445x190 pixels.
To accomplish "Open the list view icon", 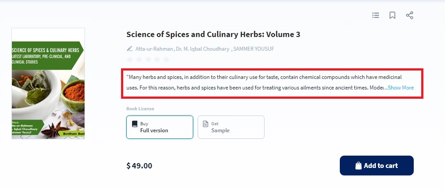I will tap(375, 15).
